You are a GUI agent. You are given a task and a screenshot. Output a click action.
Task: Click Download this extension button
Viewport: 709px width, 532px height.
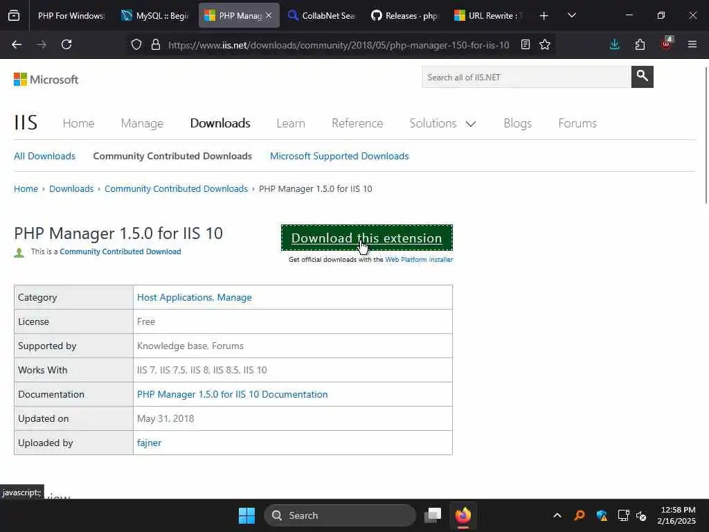point(367,238)
